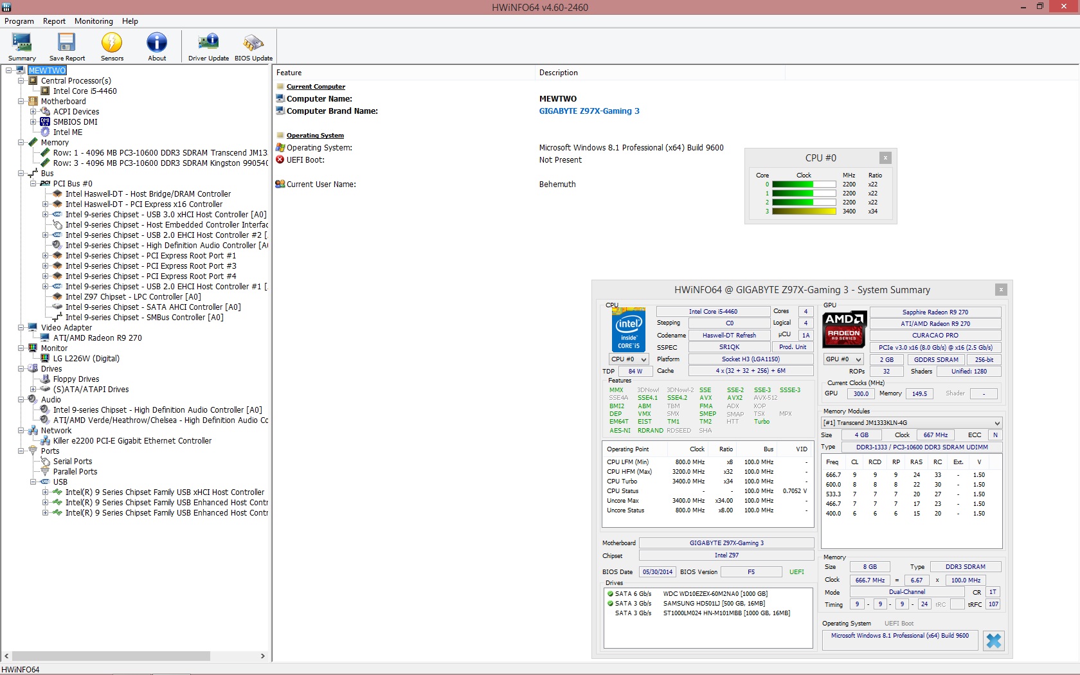Click the Intel ME icon in the tree
The image size is (1080, 675).
coord(45,132)
